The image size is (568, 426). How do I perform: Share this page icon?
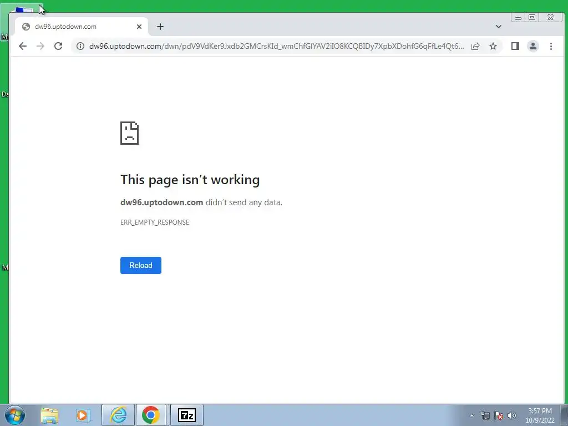coord(475,46)
